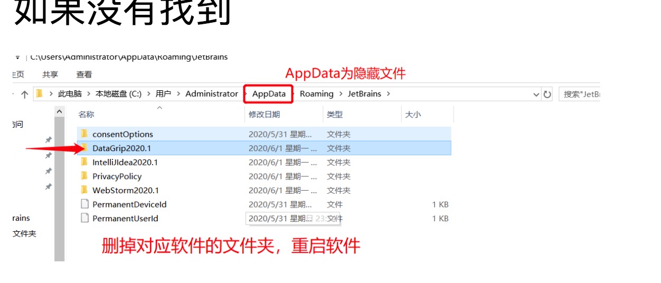
Task: Click the 文件夹 type of PrivacyPolicy
Action: 338,176
